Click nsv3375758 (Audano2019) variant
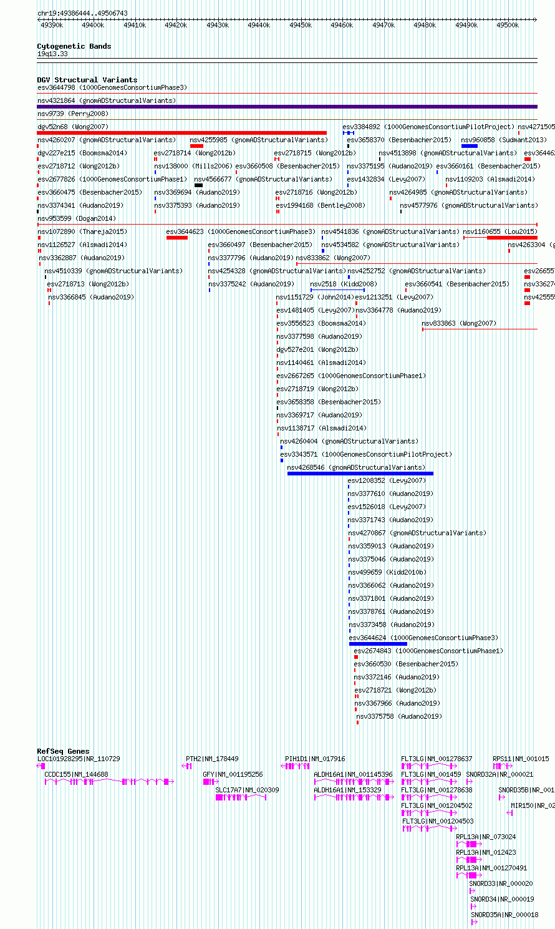Viewport: 555px width, 929px height. 398,716
